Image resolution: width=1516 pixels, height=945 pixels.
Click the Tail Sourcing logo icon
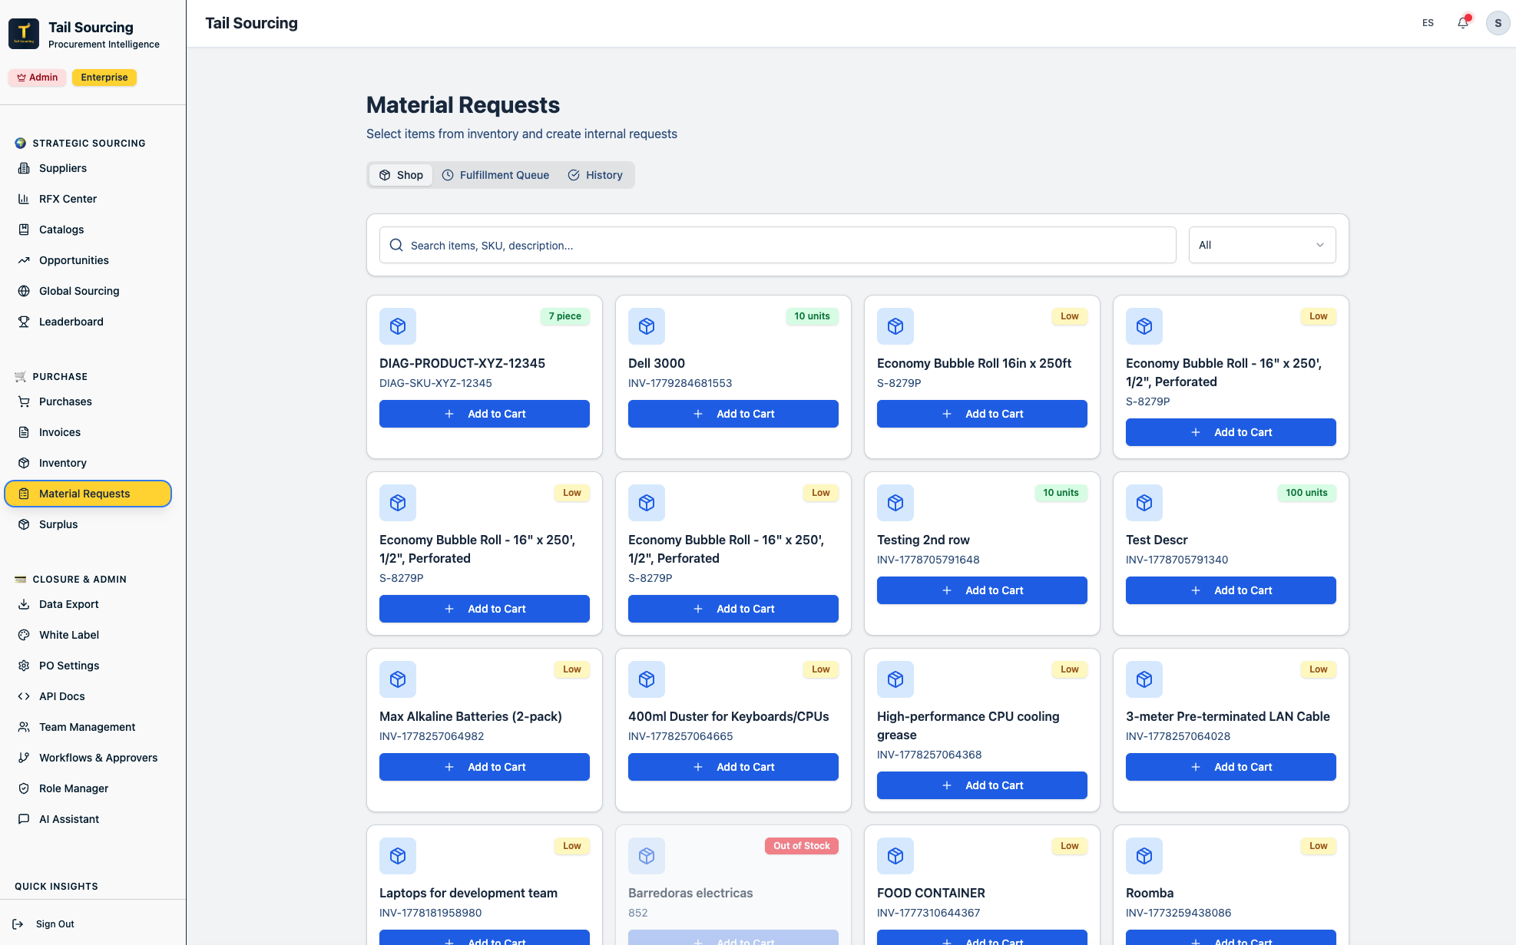24,34
